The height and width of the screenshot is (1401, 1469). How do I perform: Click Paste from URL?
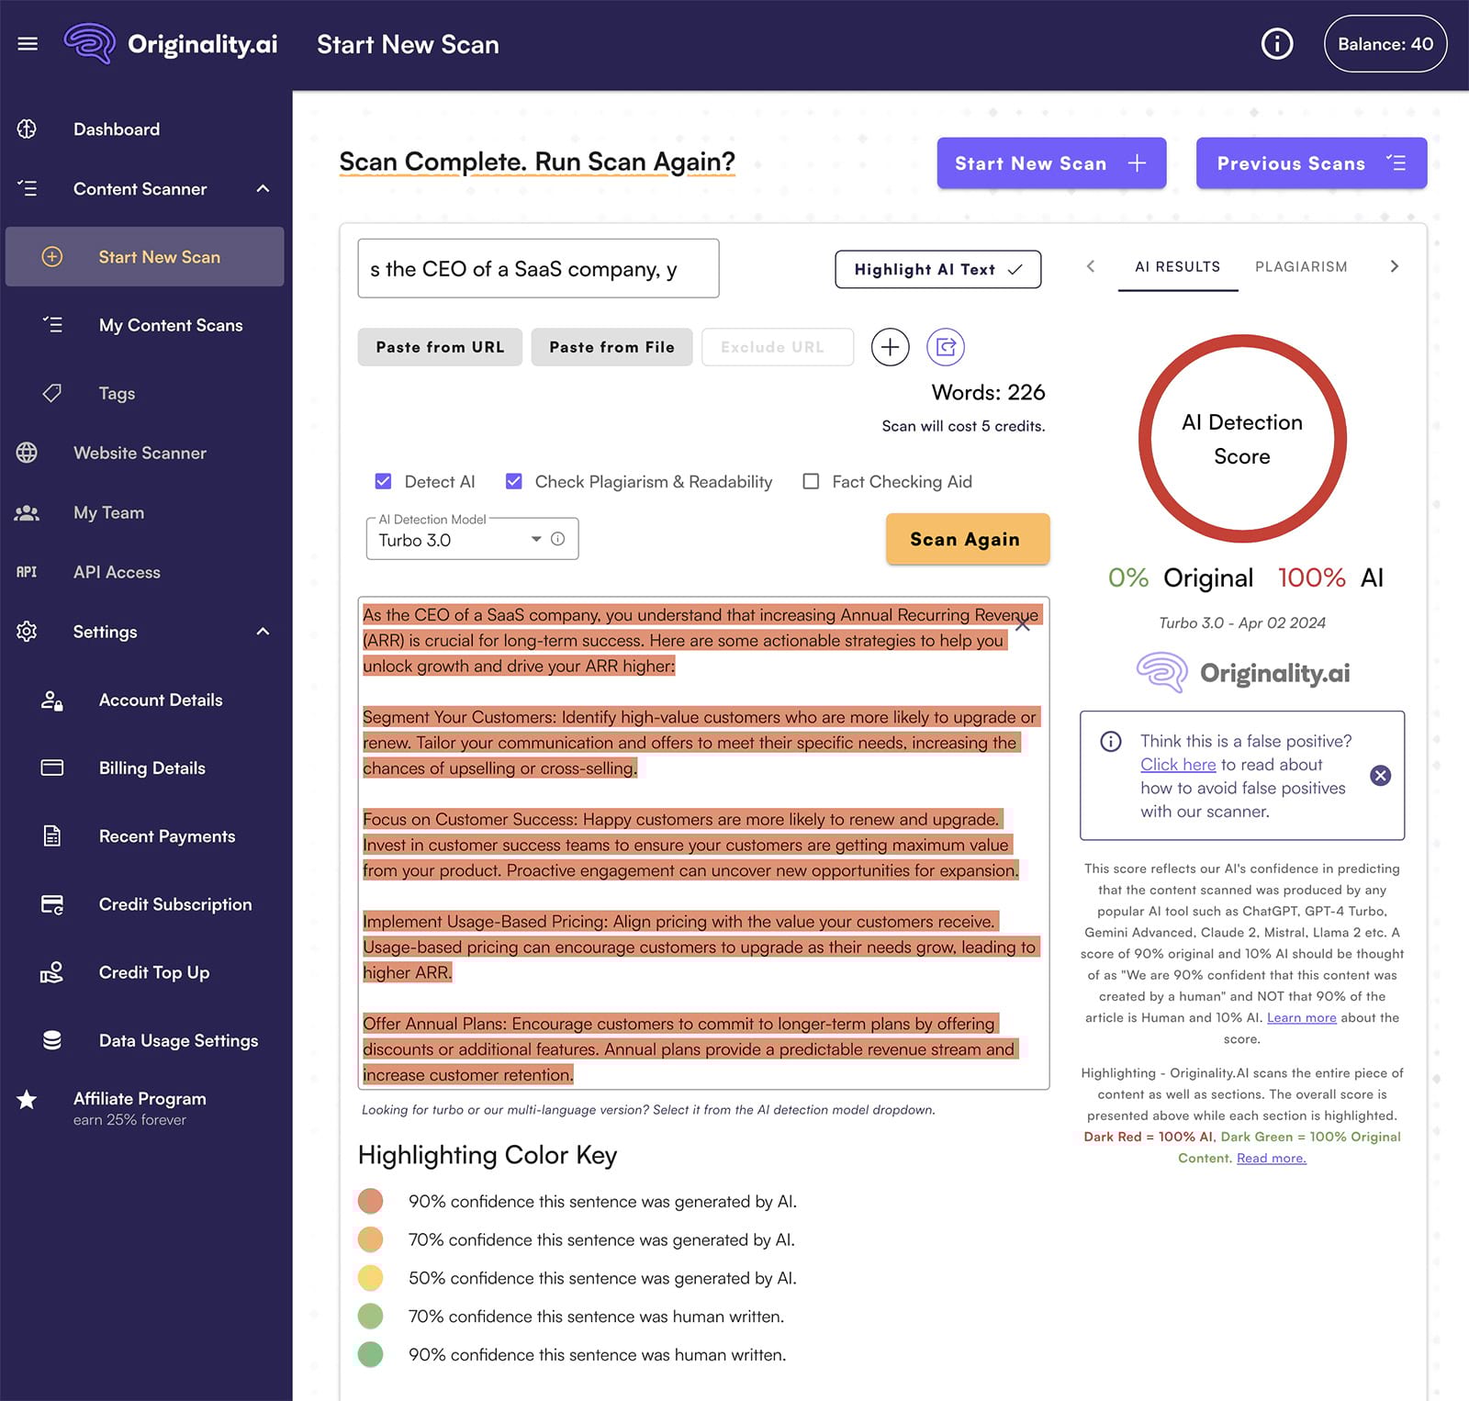click(x=440, y=347)
